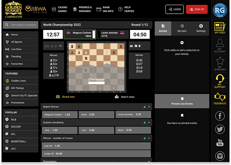Image resolution: width=231 pixels, height=165 pixels.
Task: Click the Match stats bar chart icon
Action: pyautogui.click(x=117, y=97)
